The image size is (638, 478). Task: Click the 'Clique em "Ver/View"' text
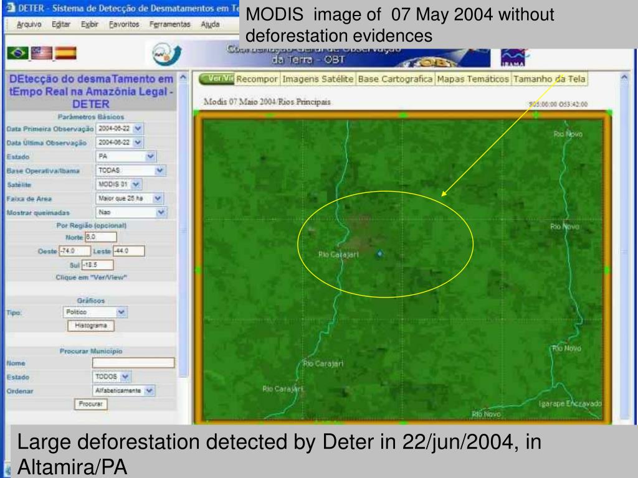(x=91, y=277)
